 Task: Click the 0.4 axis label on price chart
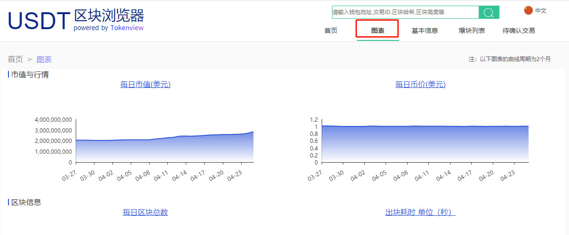pos(314,149)
